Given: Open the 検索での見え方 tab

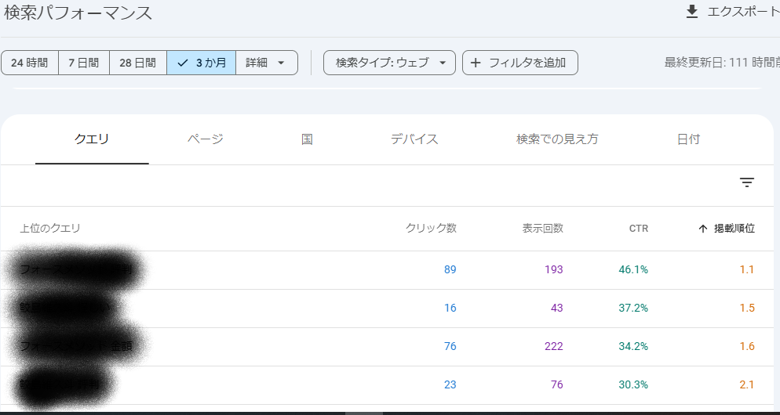Looking at the screenshot, I should click(x=557, y=139).
